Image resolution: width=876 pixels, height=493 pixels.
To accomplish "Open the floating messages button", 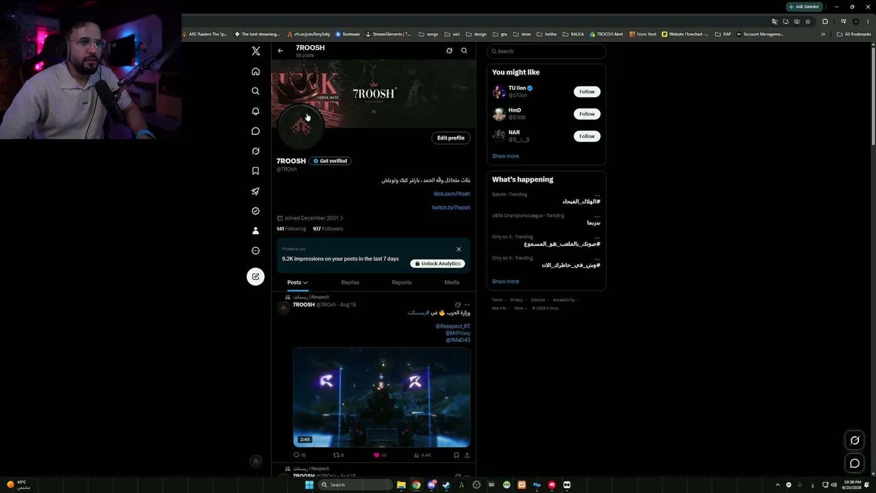I will (x=854, y=464).
